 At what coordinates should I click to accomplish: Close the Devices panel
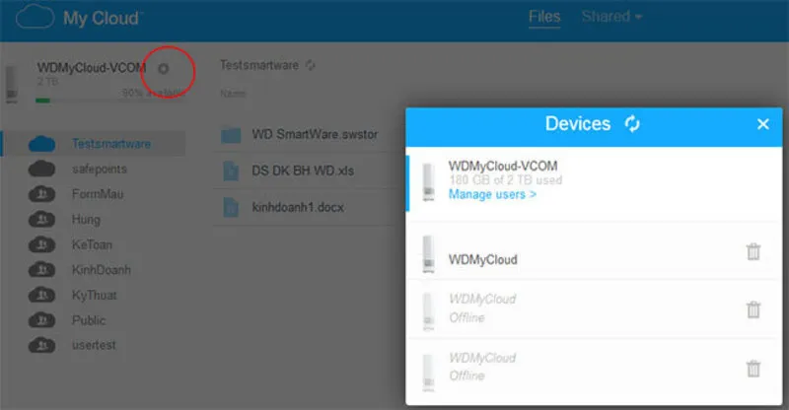(x=762, y=124)
